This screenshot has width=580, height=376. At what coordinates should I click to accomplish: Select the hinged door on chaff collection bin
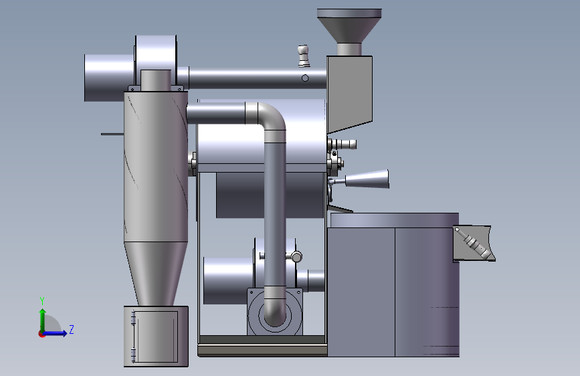(155, 337)
